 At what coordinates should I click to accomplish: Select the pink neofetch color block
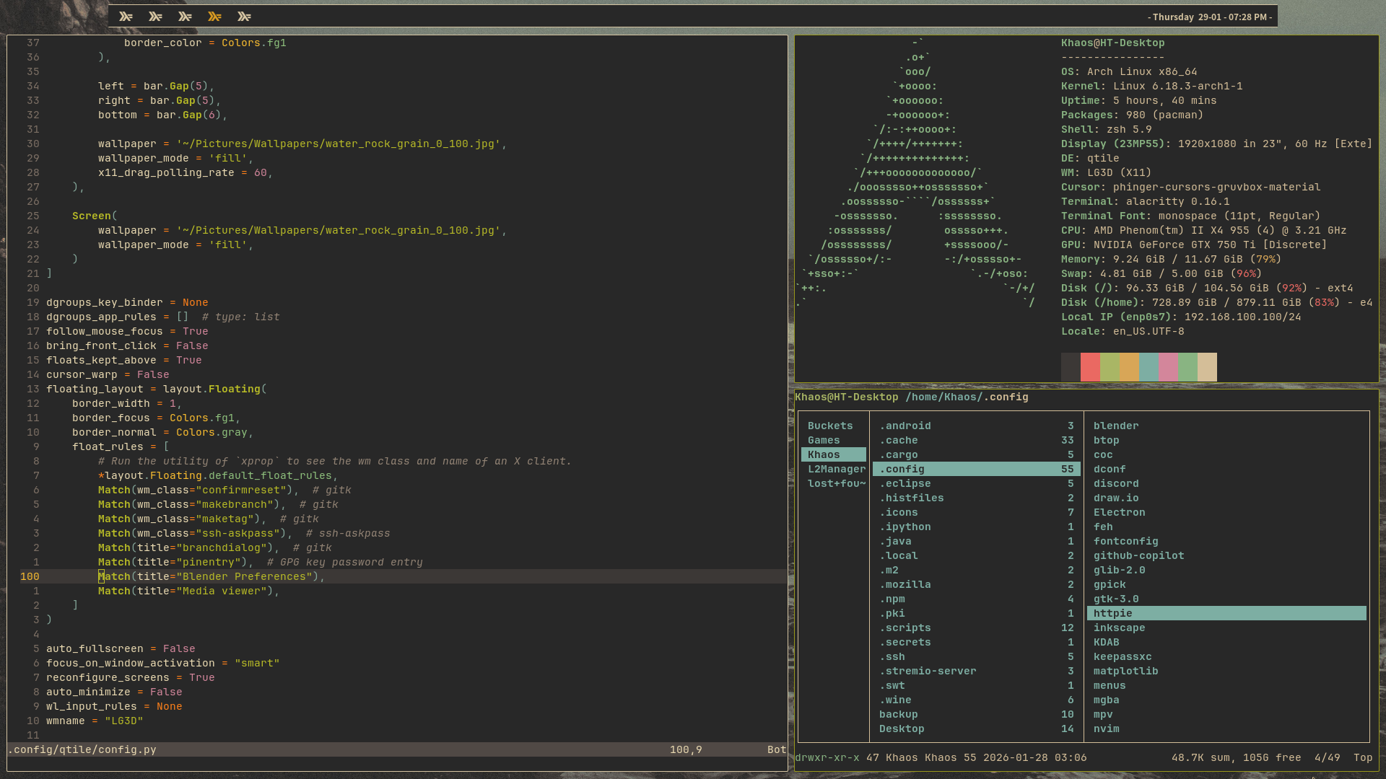coord(1168,367)
